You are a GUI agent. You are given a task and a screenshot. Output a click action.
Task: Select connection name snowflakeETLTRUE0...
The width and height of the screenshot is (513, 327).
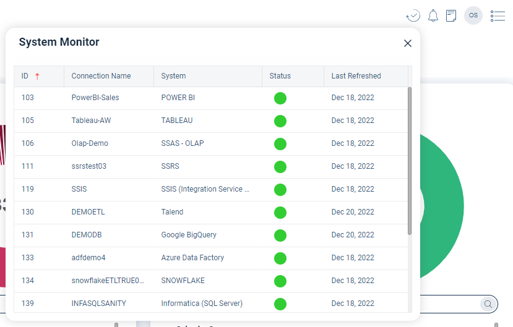(x=108, y=280)
